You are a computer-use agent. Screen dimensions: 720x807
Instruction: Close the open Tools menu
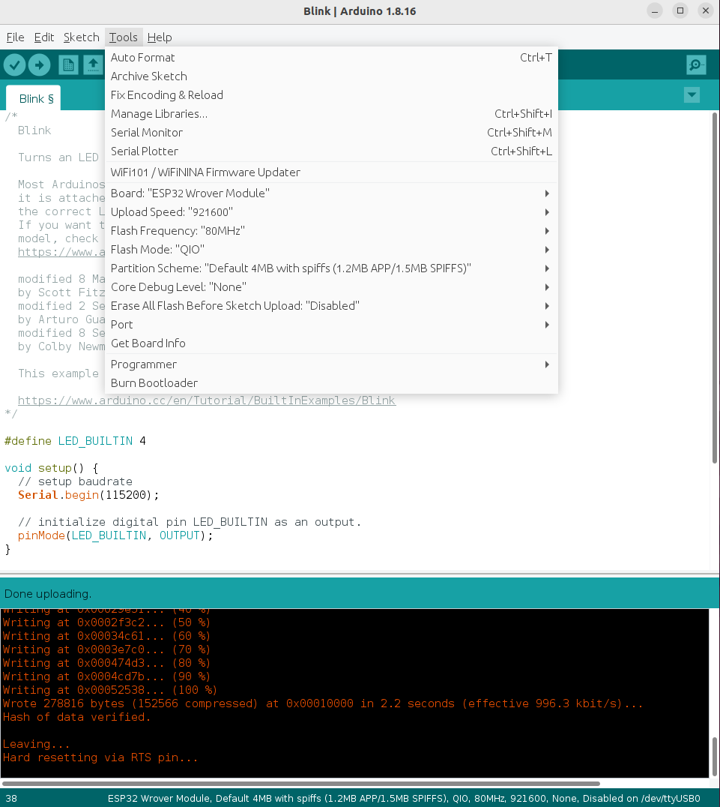[124, 37]
